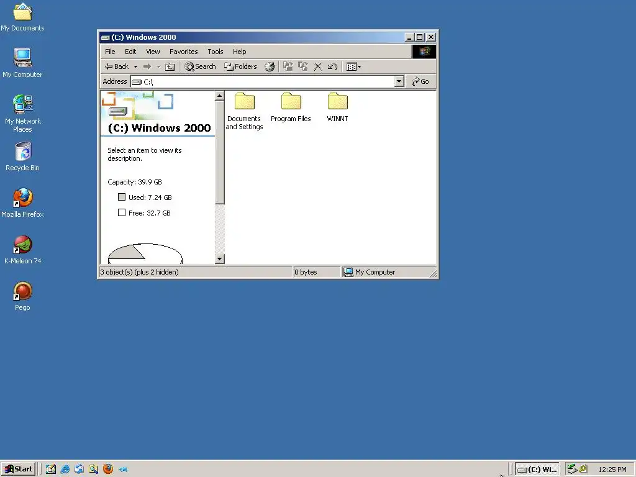This screenshot has width=636, height=477.
Task: Click into the Address bar field
Action: pos(263,81)
